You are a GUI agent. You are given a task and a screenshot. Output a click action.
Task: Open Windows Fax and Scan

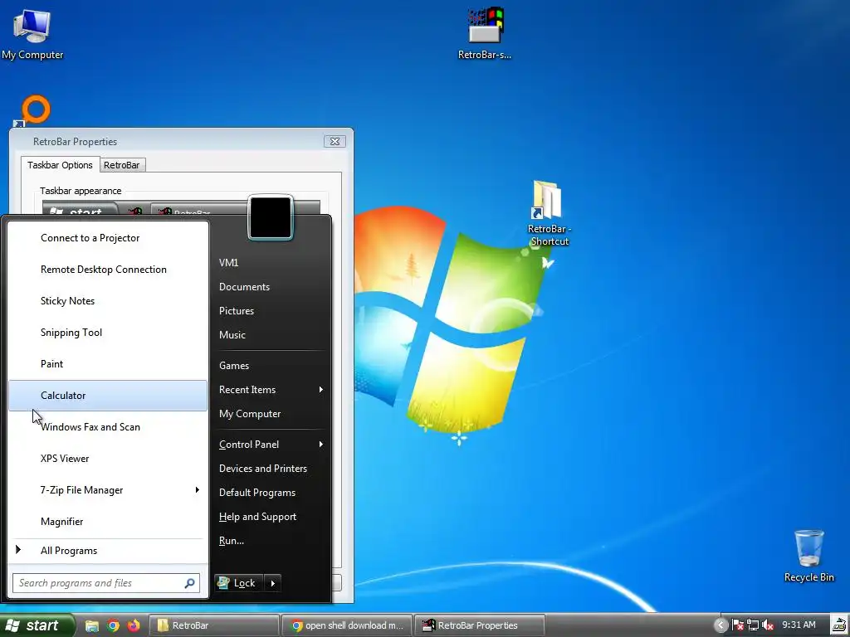coord(108,427)
